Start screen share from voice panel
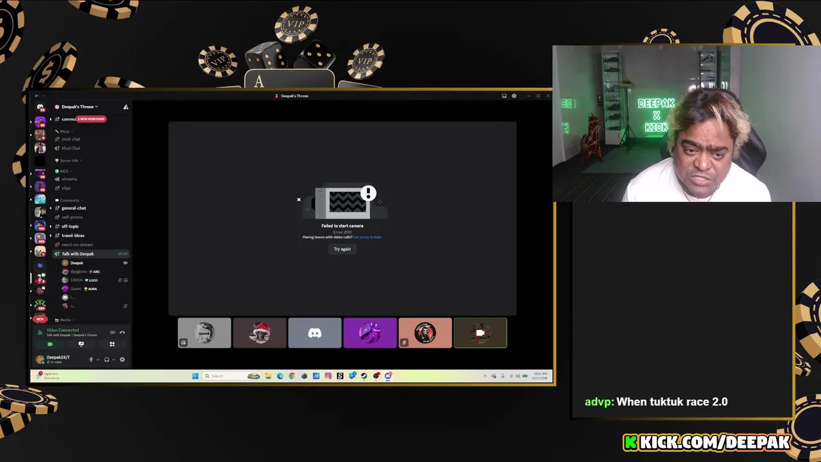The height and width of the screenshot is (462, 821). tap(81, 344)
